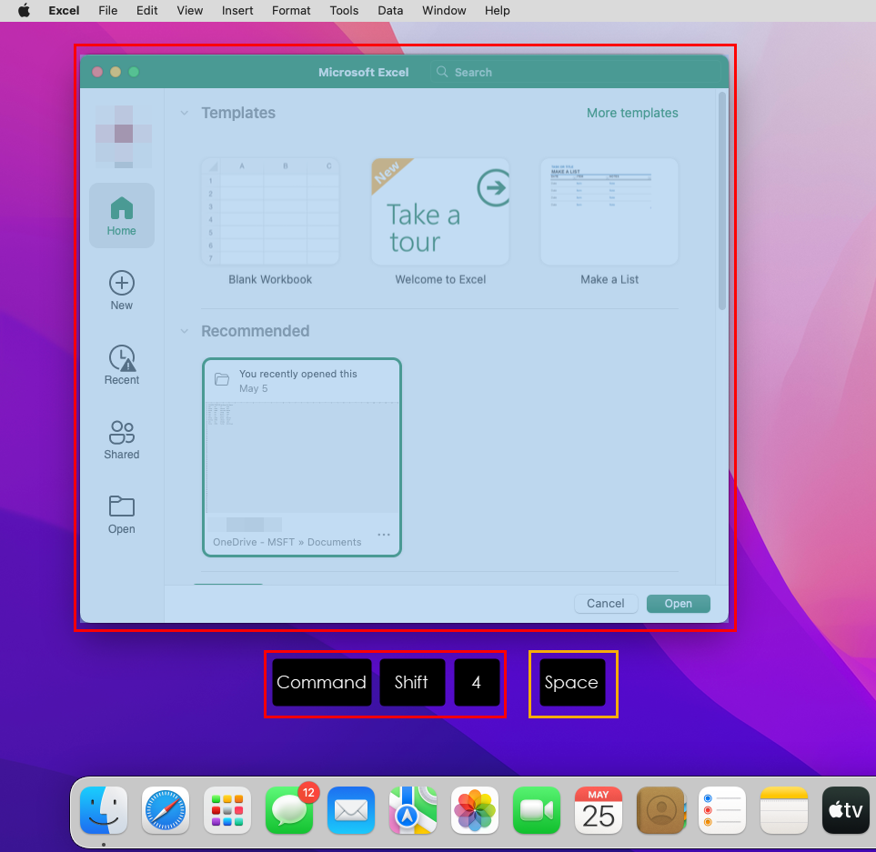The image size is (876, 852).
Task: Open the Help menu
Action: pyautogui.click(x=498, y=11)
